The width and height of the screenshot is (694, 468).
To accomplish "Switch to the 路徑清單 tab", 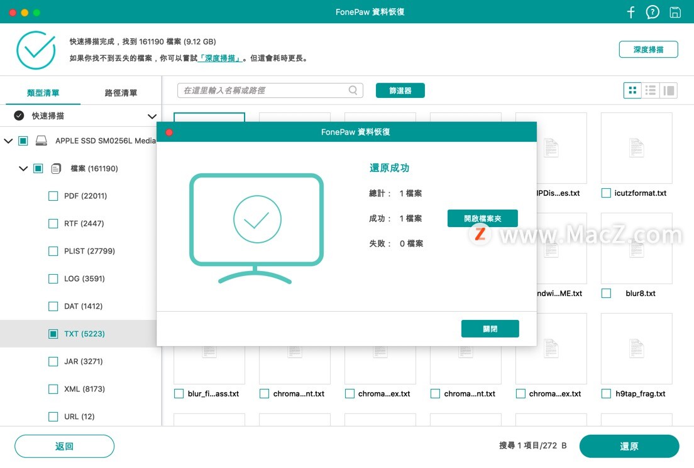I will [121, 93].
